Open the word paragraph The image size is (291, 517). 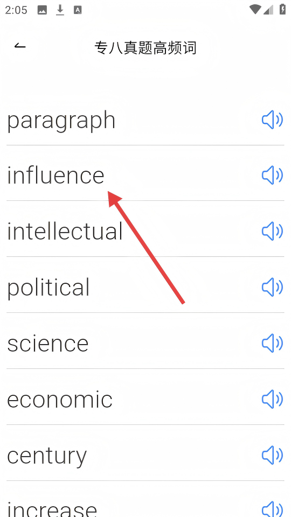(x=61, y=121)
